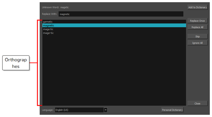
Task: Click the Orthographes callout label
Action: [16, 63]
